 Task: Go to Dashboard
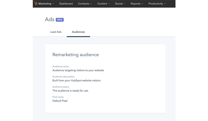click(66, 4)
